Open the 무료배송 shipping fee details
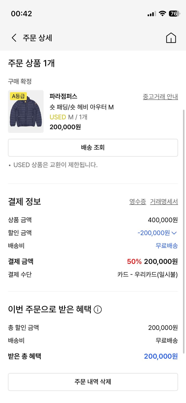 167,246
